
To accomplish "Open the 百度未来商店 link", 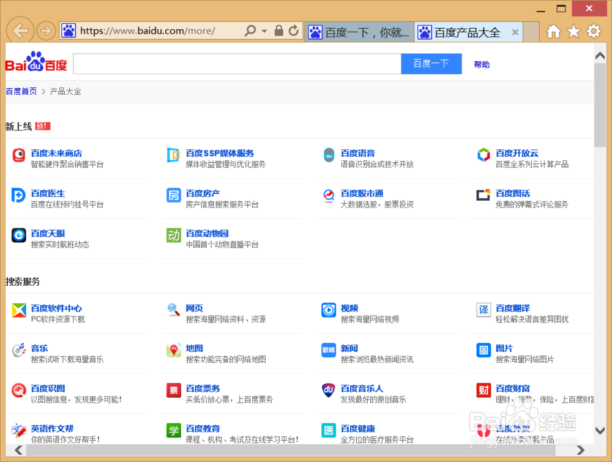I will (x=56, y=154).
